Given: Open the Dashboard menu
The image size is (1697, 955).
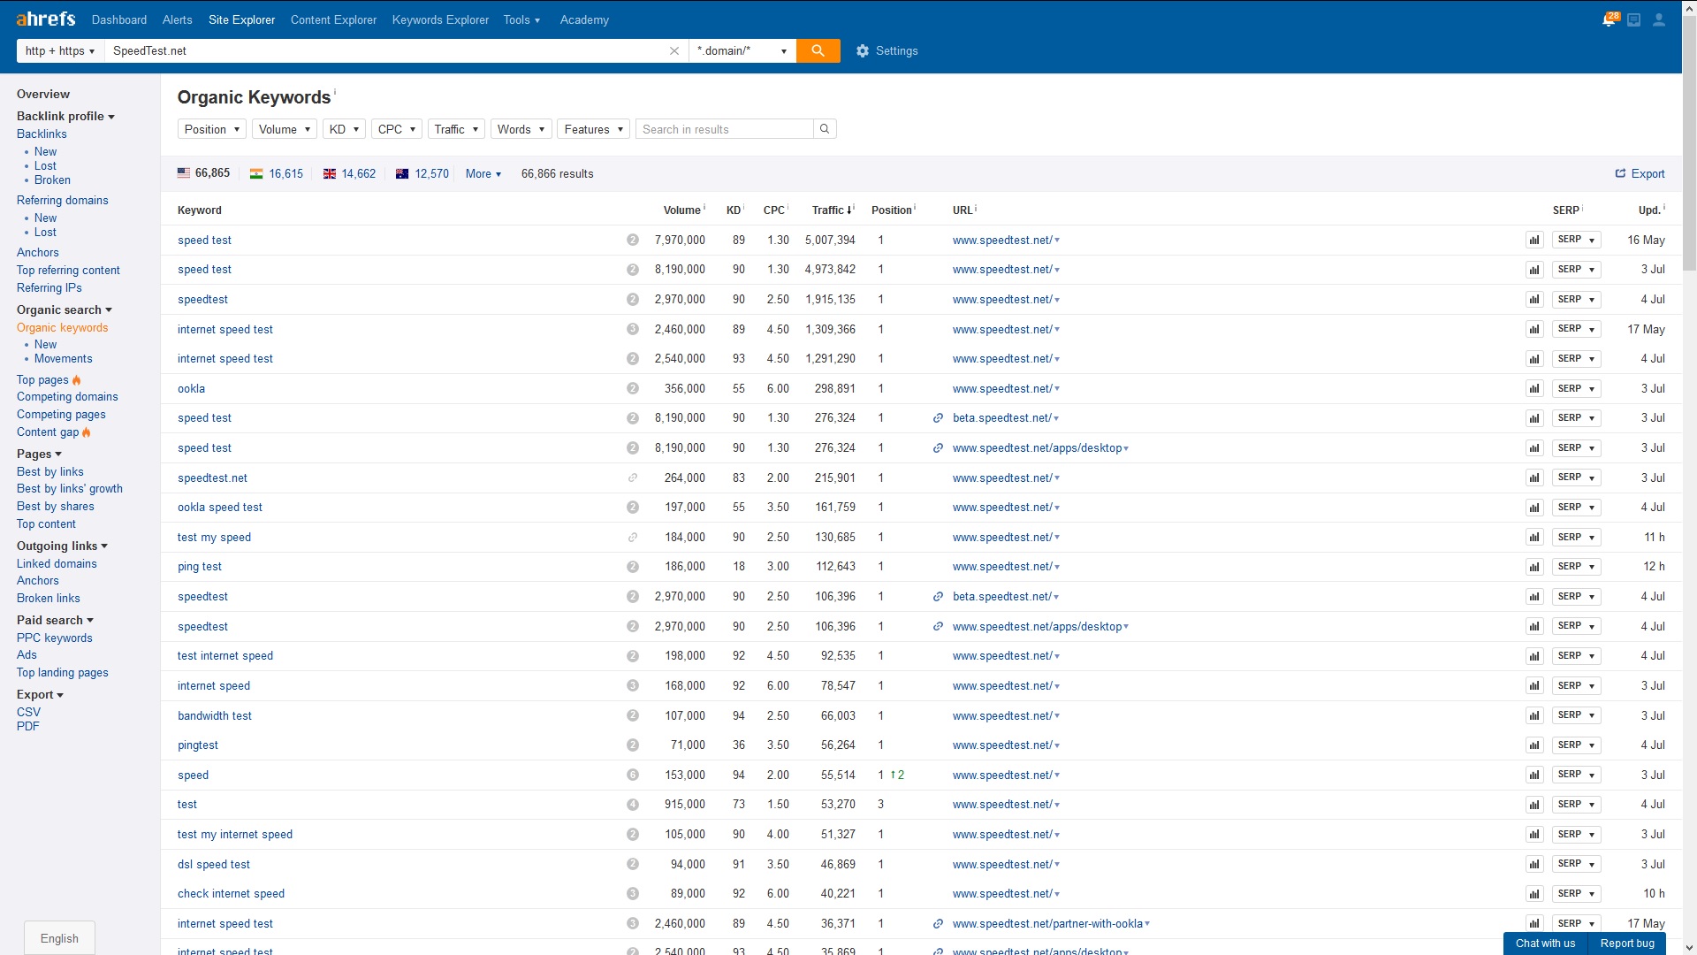Looking at the screenshot, I should click(x=119, y=19).
